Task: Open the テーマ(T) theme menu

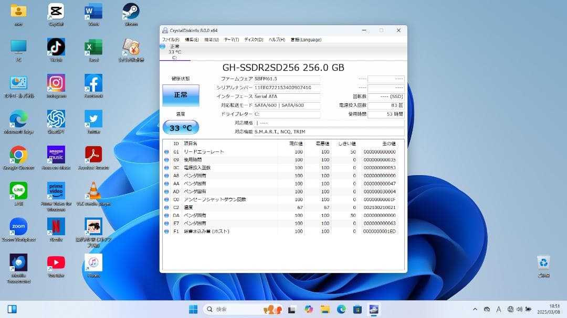Action: (232, 39)
